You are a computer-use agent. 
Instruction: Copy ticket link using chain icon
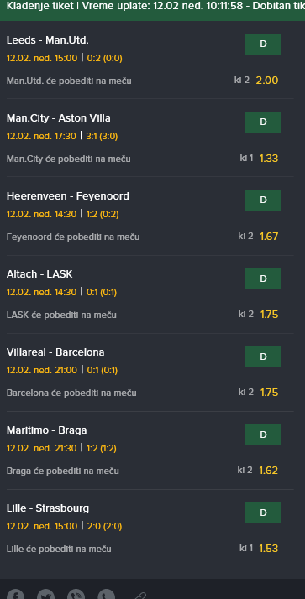[x=139, y=595]
